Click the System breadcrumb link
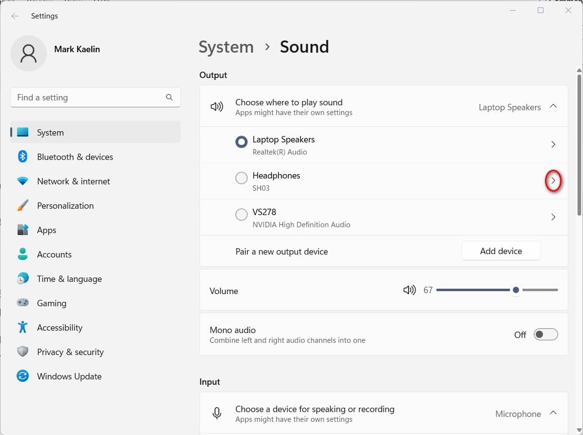Viewport: 583px width, 435px height. pos(226,47)
